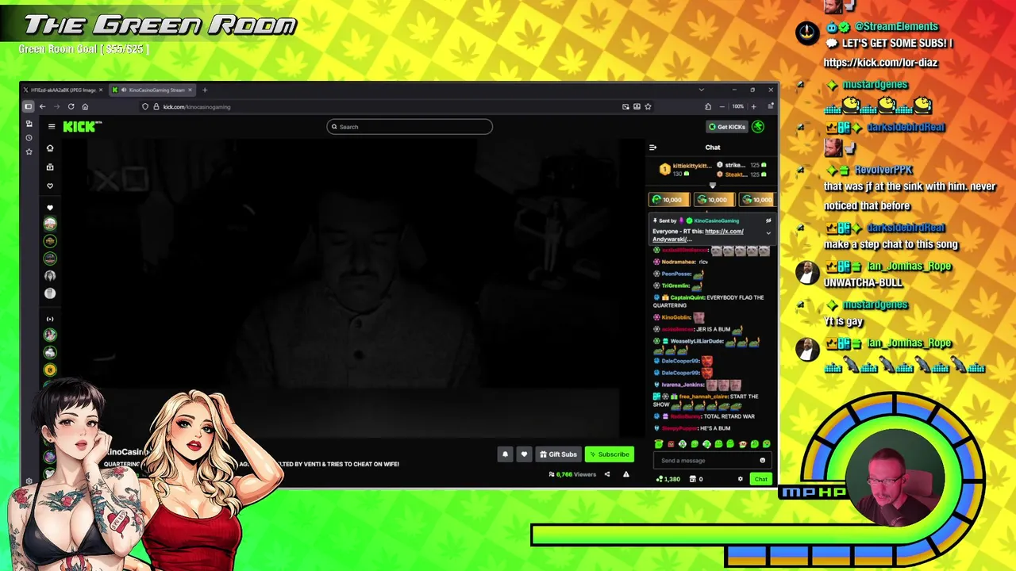Click the shield tracking protection icon
This screenshot has height=571, width=1016.
click(145, 106)
